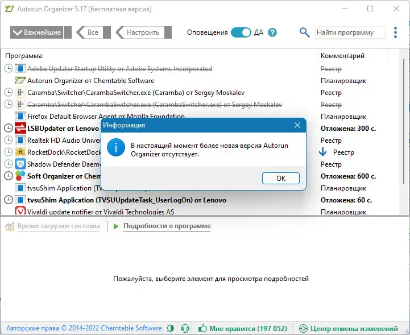Click the RocketDock R icon
The height and width of the screenshot is (335, 410).
[20, 152]
